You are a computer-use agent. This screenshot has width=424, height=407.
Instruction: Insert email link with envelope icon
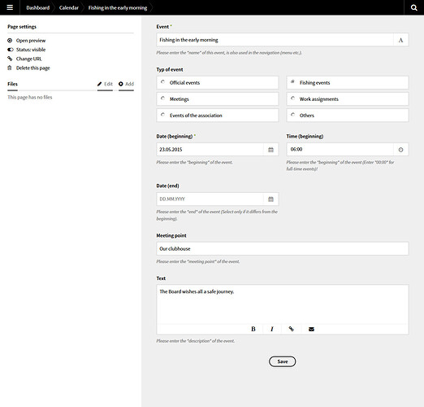[x=311, y=329]
